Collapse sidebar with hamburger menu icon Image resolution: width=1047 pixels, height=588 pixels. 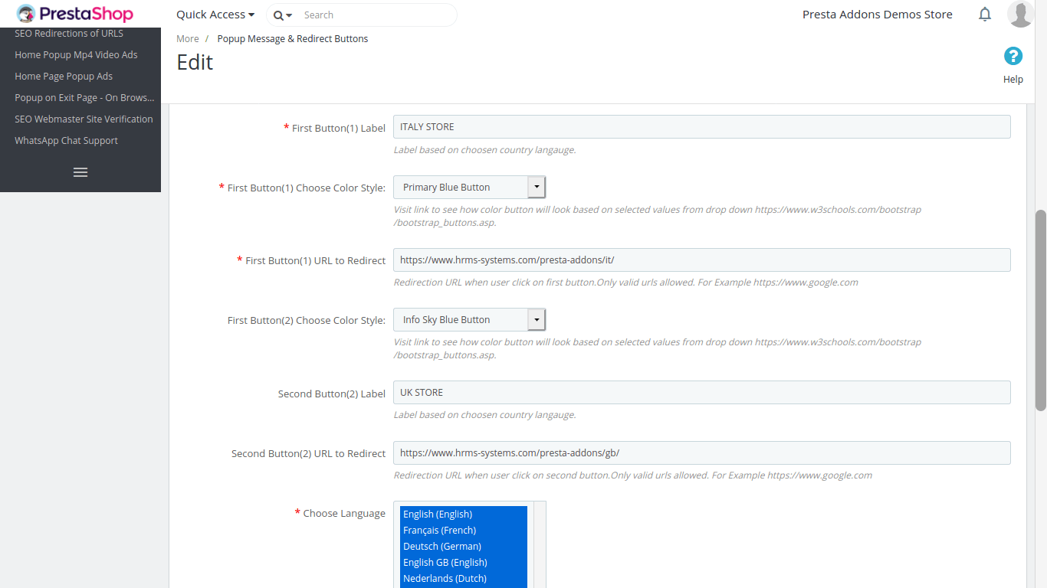click(x=80, y=172)
